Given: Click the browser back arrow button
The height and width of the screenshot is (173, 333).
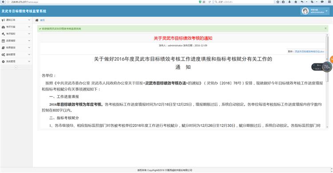Looking at the screenshot, I should 3,2.
